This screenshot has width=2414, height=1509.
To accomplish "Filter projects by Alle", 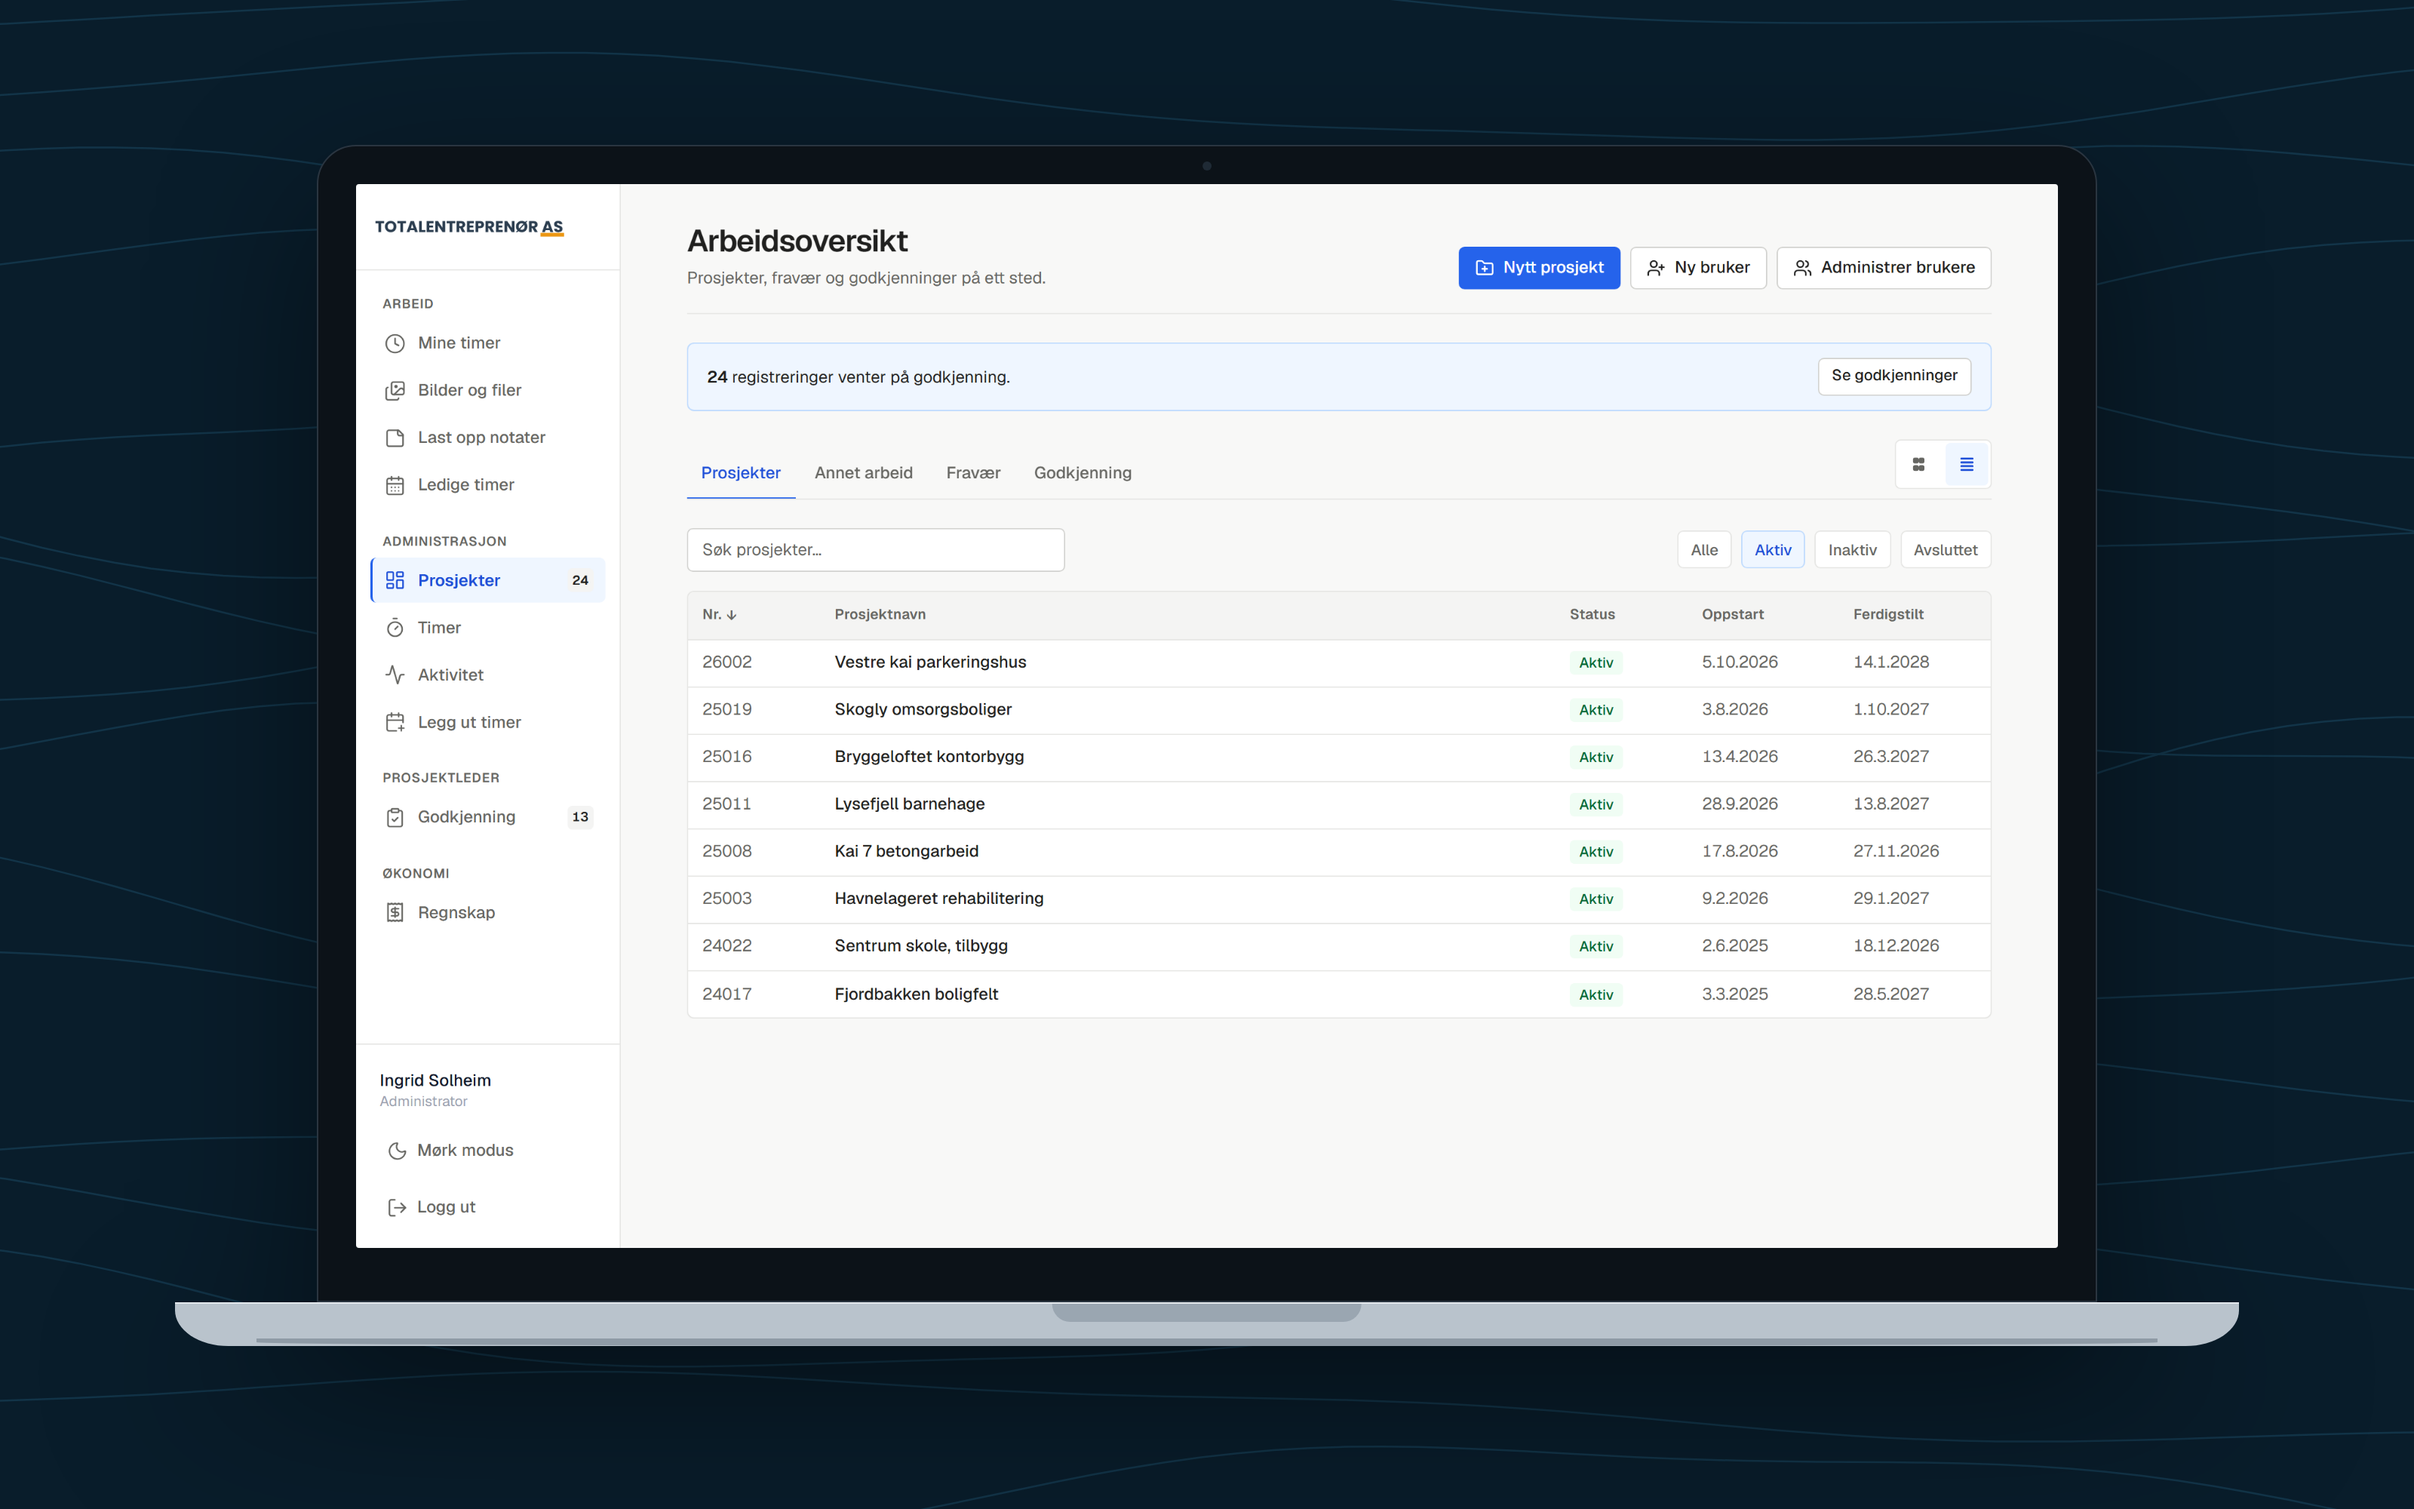I will (1704, 550).
